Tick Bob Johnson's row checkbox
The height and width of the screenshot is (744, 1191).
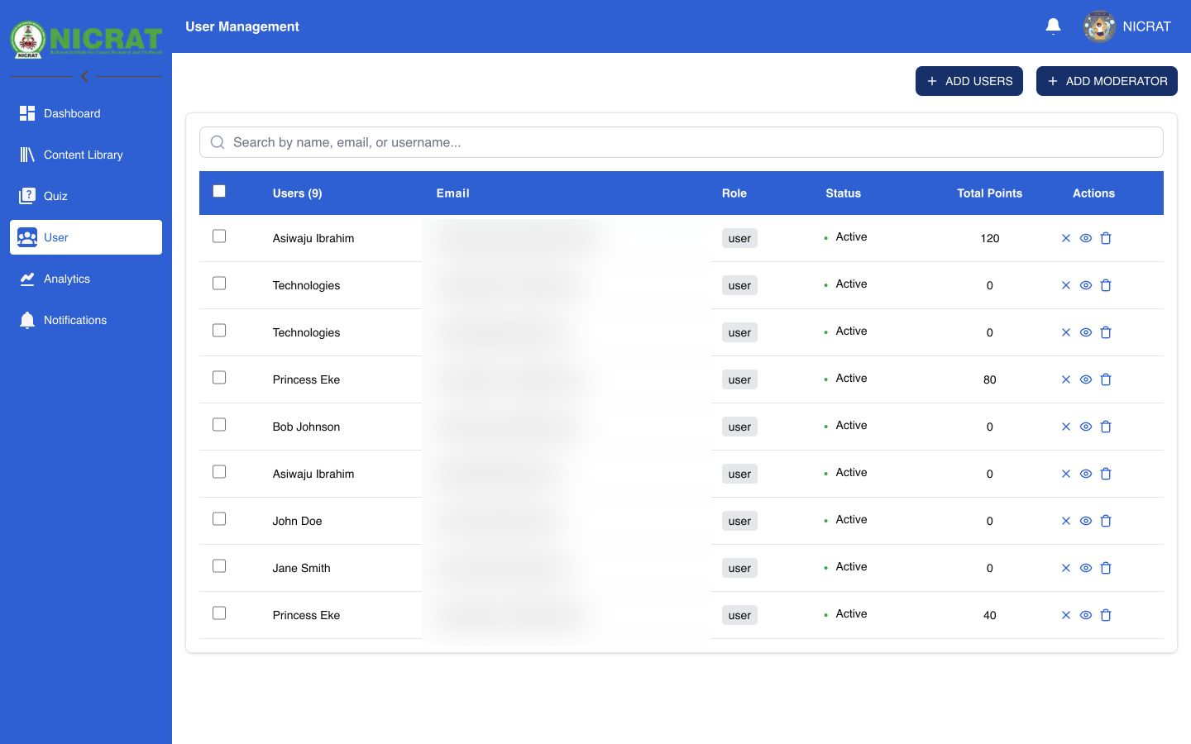point(219,425)
